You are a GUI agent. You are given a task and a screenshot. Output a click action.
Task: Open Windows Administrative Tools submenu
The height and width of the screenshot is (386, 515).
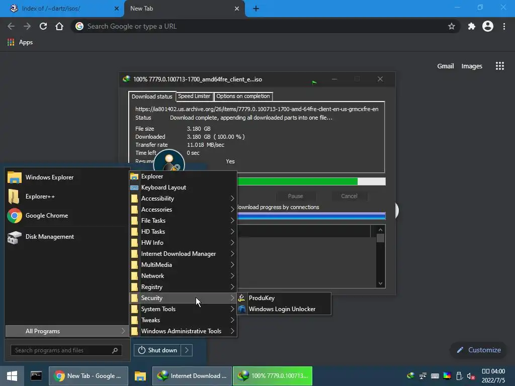tap(183, 331)
